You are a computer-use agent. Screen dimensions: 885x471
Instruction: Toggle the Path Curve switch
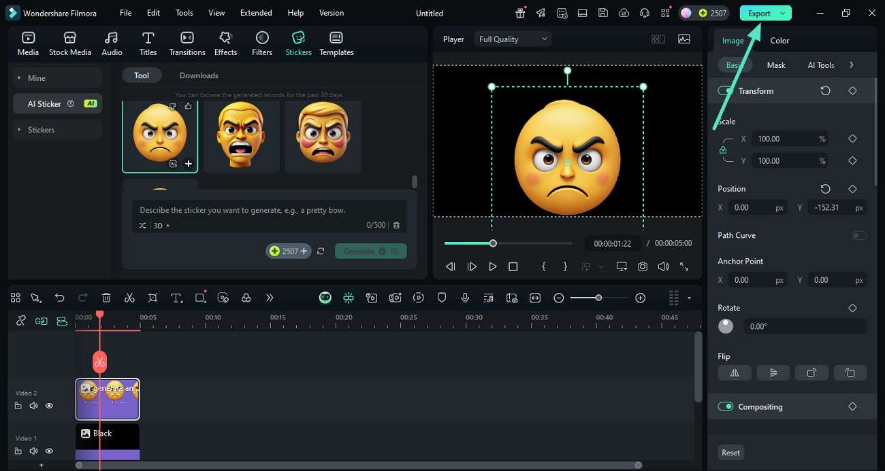(858, 235)
